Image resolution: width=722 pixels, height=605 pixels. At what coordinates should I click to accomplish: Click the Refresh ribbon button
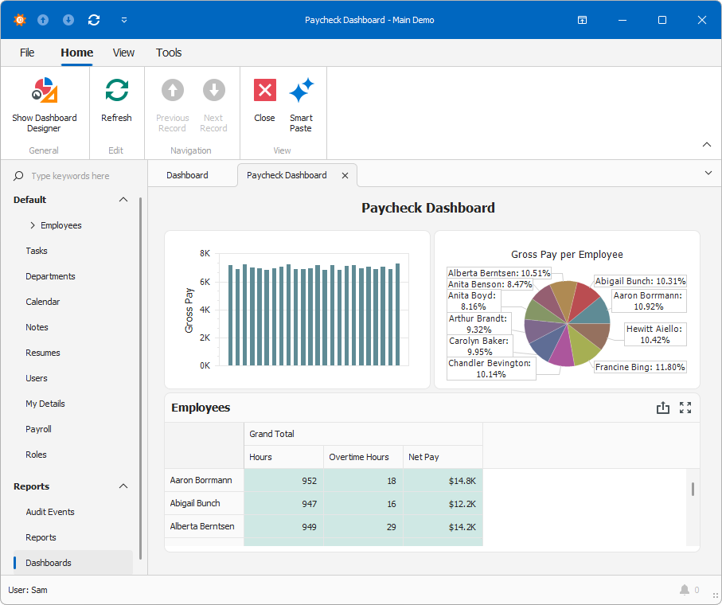pos(116,100)
